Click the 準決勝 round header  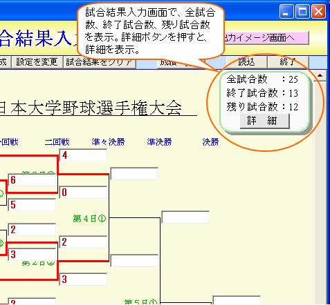click(159, 142)
